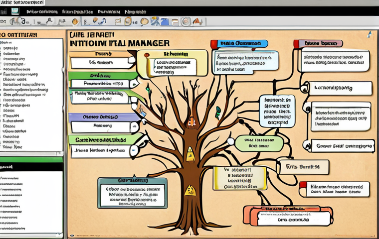The width and height of the screenshot is (379, 239).
Task: Expand the round handle beside the single-line right box
Action: (305, 88)
